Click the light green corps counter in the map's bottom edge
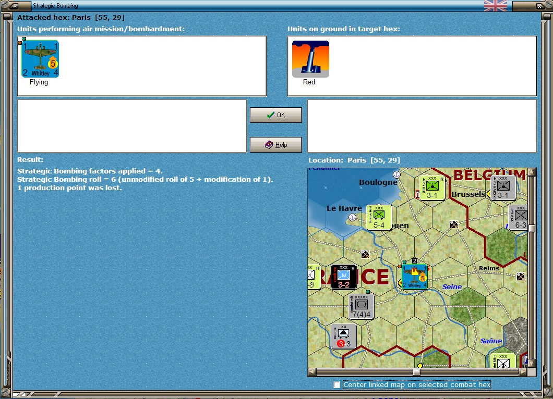Viewport: 553px width, 399px height. [x=503, y=360]
